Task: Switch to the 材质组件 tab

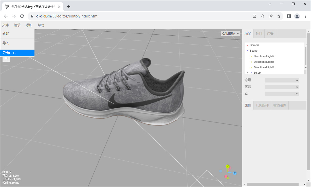Action: click(280, 105)
